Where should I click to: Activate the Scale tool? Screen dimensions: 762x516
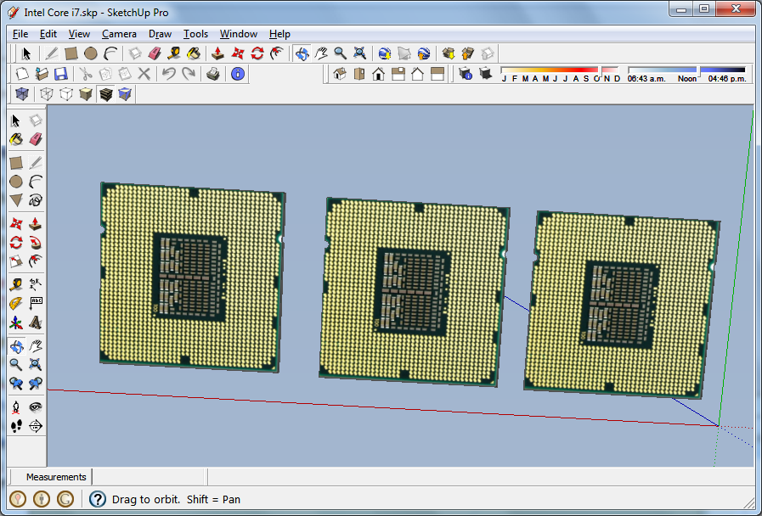point(16,261)
